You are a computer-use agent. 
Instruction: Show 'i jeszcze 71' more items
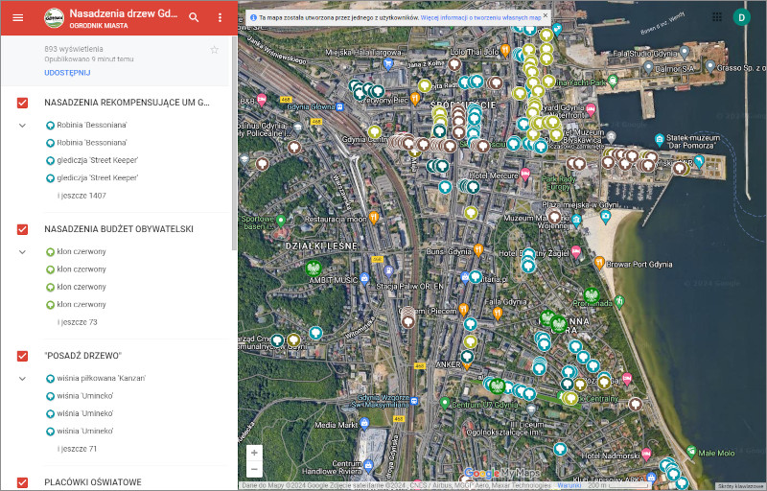click(78, 449)
